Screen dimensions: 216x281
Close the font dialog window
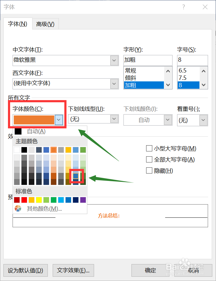click(x=205, y=7)
